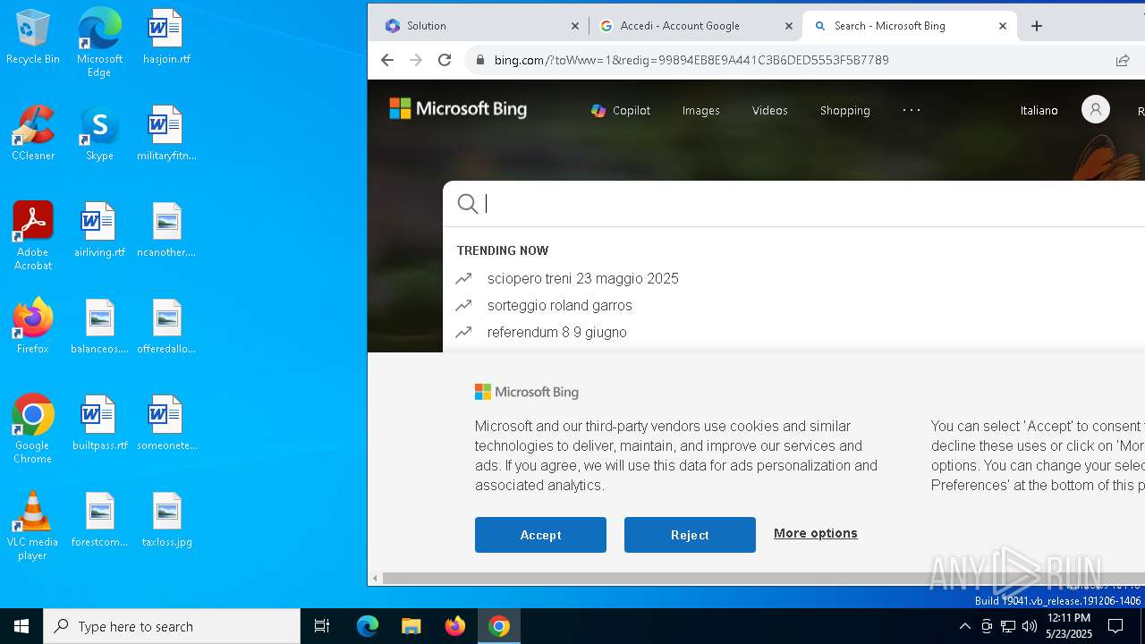The height and width of the screenshot is (644, 1145).
Task: Open Copilot from Bing header
Action: coord(621,110)
